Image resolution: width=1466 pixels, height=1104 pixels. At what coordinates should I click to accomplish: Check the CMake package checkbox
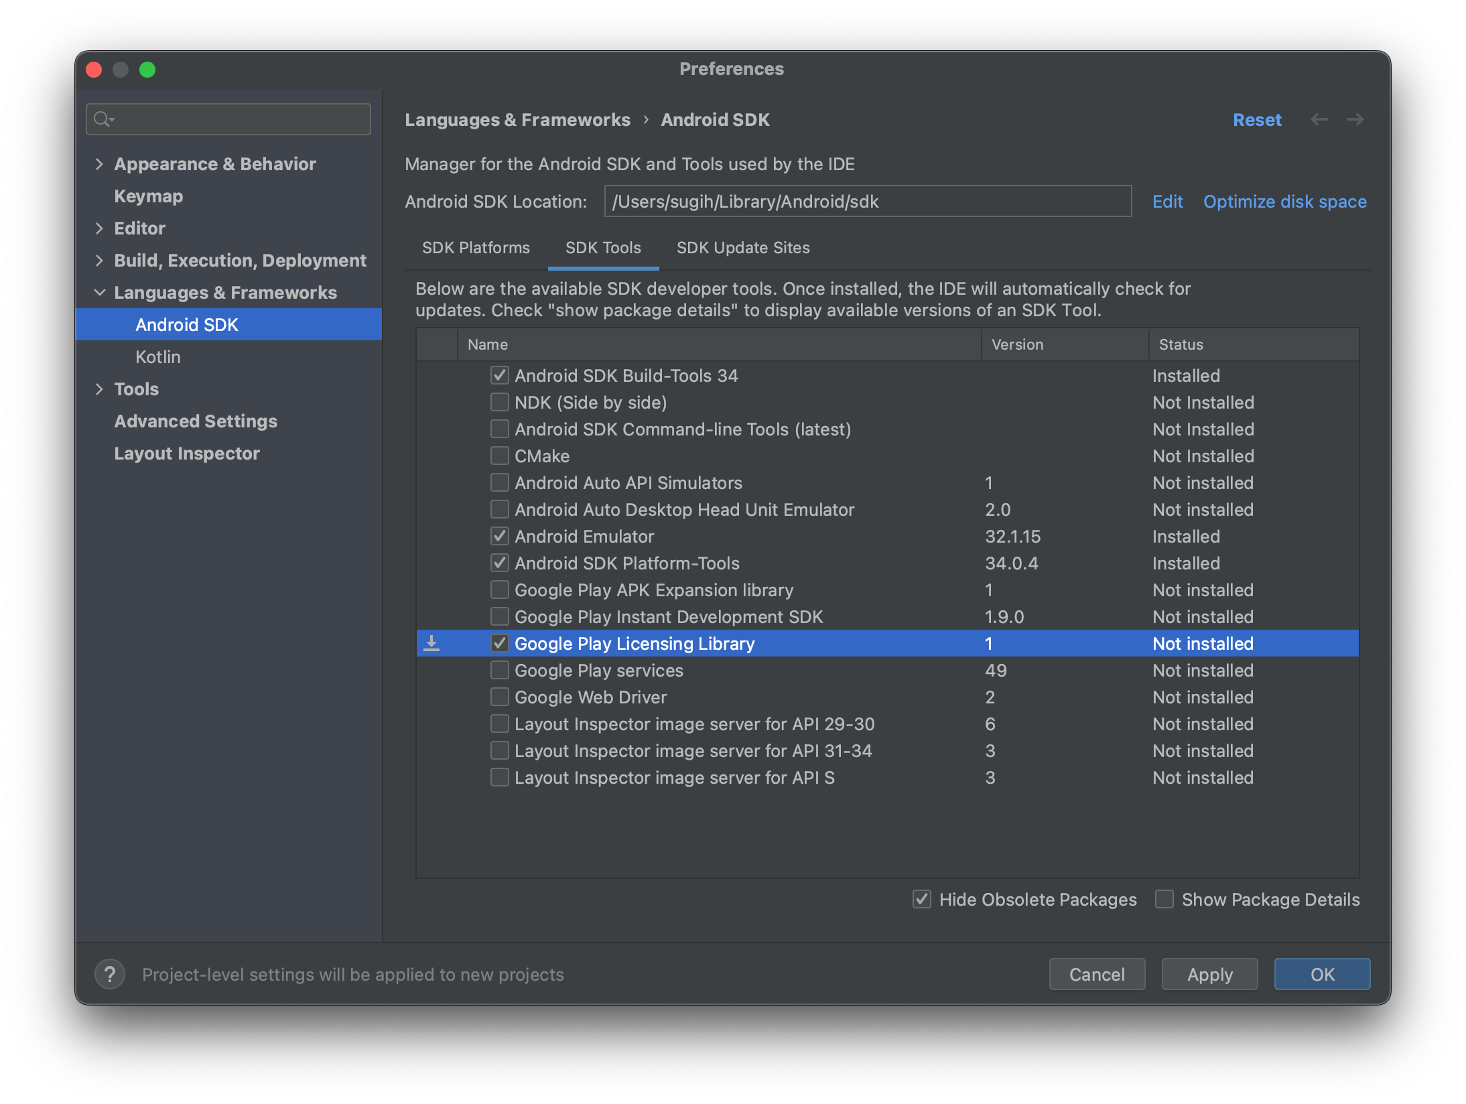click(x=499, y=456)
